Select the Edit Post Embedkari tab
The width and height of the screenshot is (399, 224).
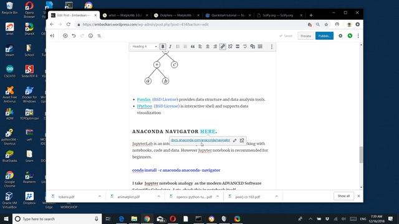[x=74, y=15]
